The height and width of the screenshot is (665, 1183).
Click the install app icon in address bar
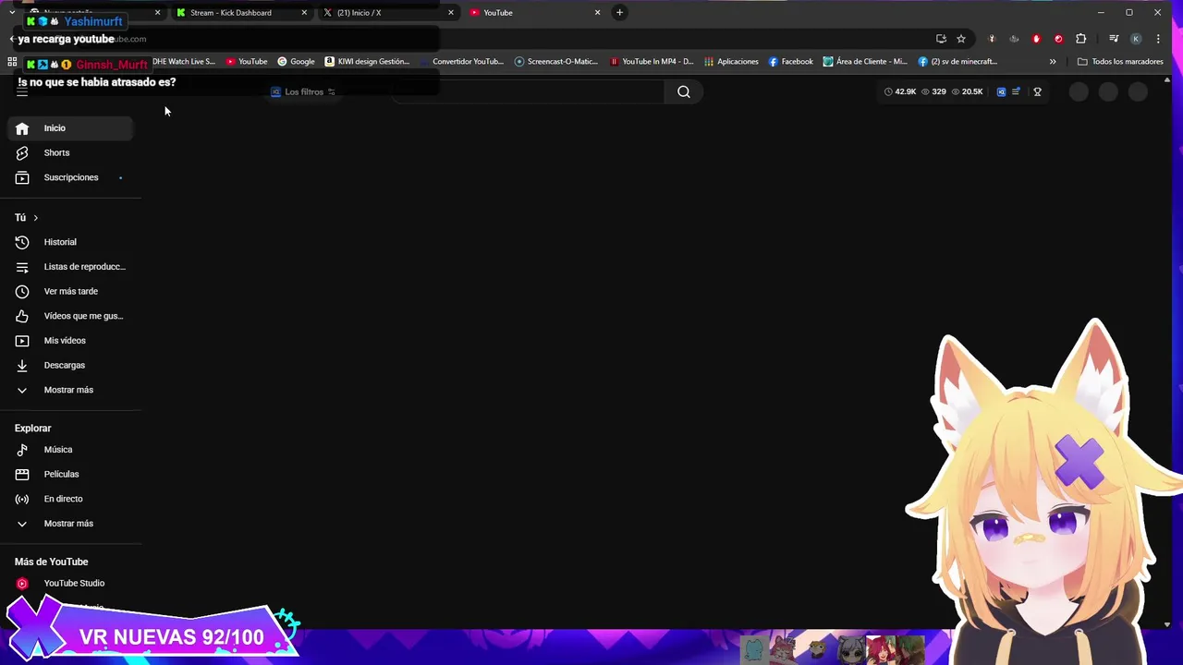pyautogui.click(x=941, y=39)
